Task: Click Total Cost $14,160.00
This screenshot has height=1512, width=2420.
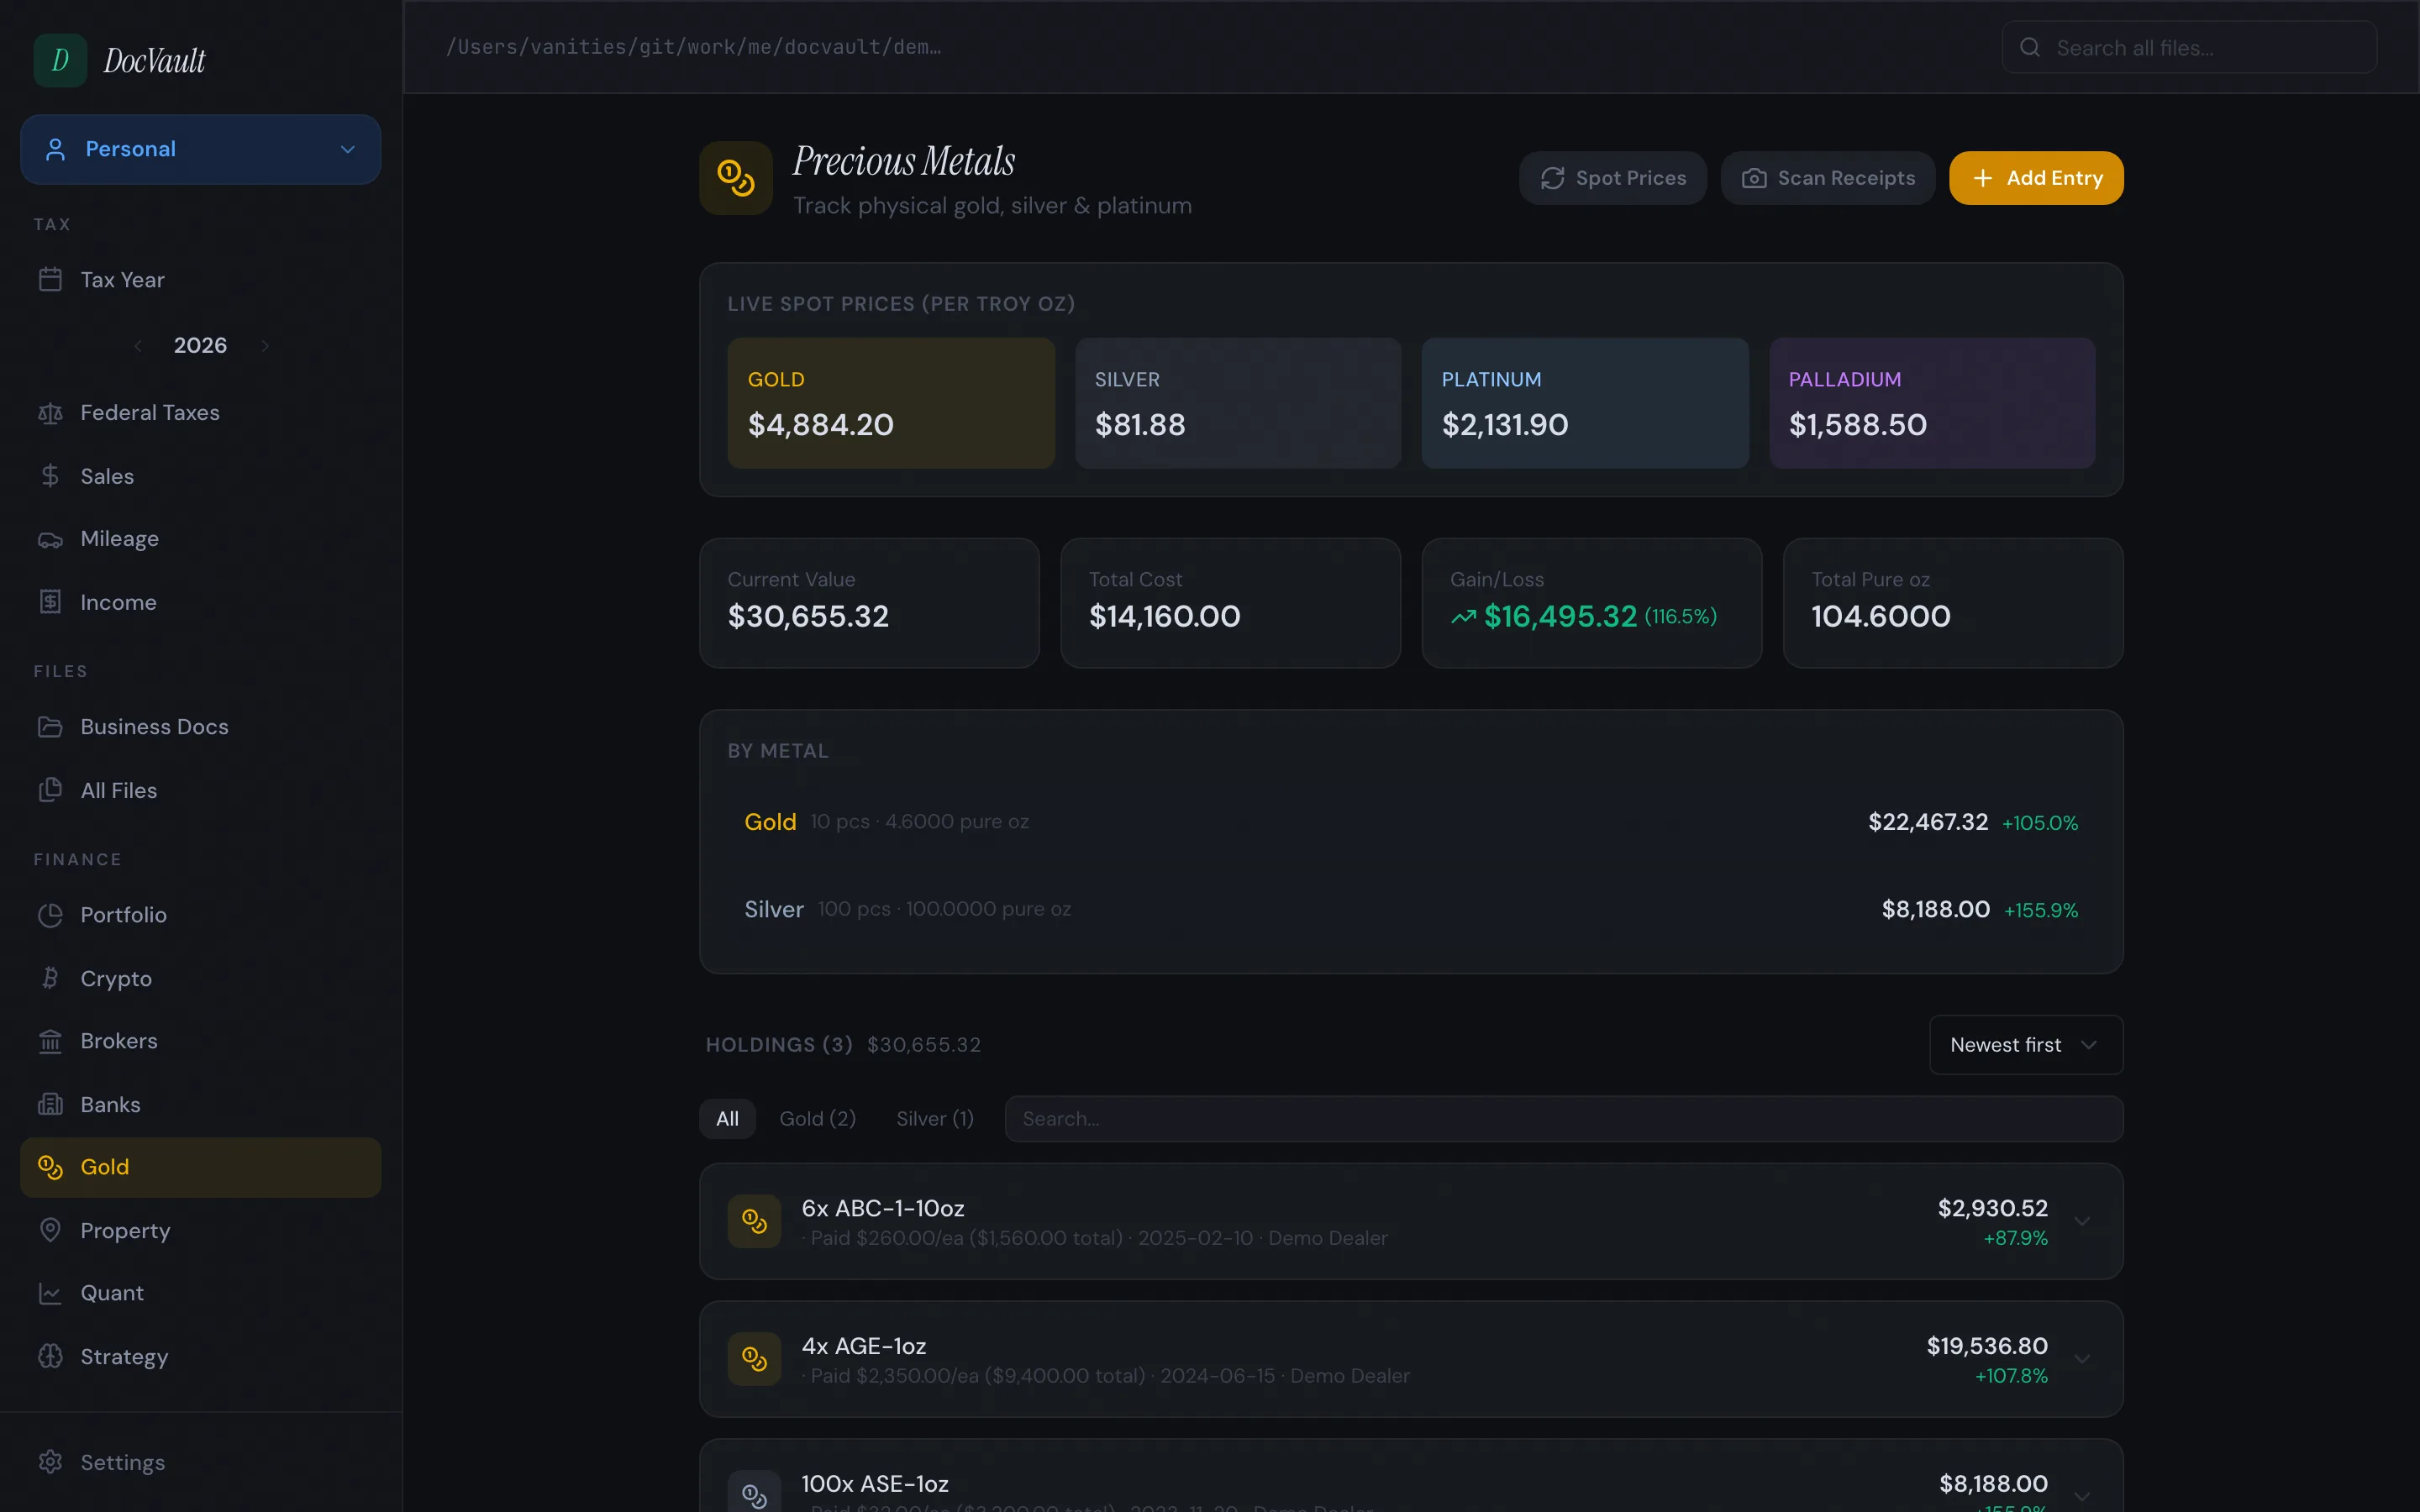Action: coord(1164,616)
